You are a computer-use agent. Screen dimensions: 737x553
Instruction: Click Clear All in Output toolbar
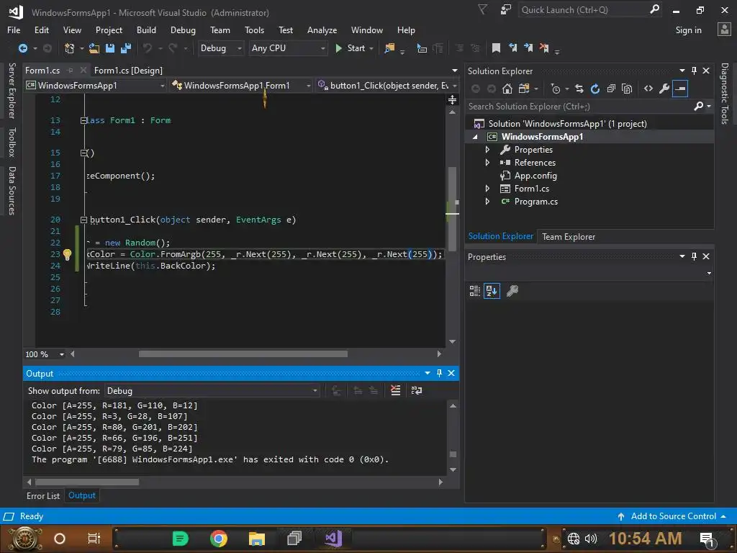coord(396,390)
